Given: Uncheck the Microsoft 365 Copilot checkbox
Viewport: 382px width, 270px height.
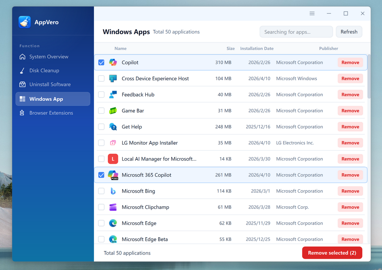Looking at the screenshot, I should 101,175.
